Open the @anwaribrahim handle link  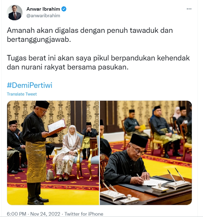(43, 16)
